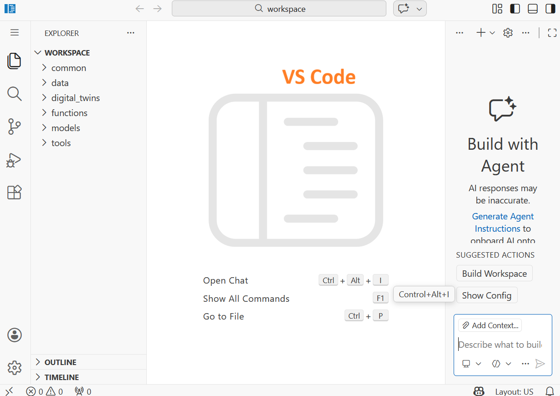This screenshot has width=560, height=396.
Task: Click the Add Context button
Action: pyautogui.click(x=490, y=325)
